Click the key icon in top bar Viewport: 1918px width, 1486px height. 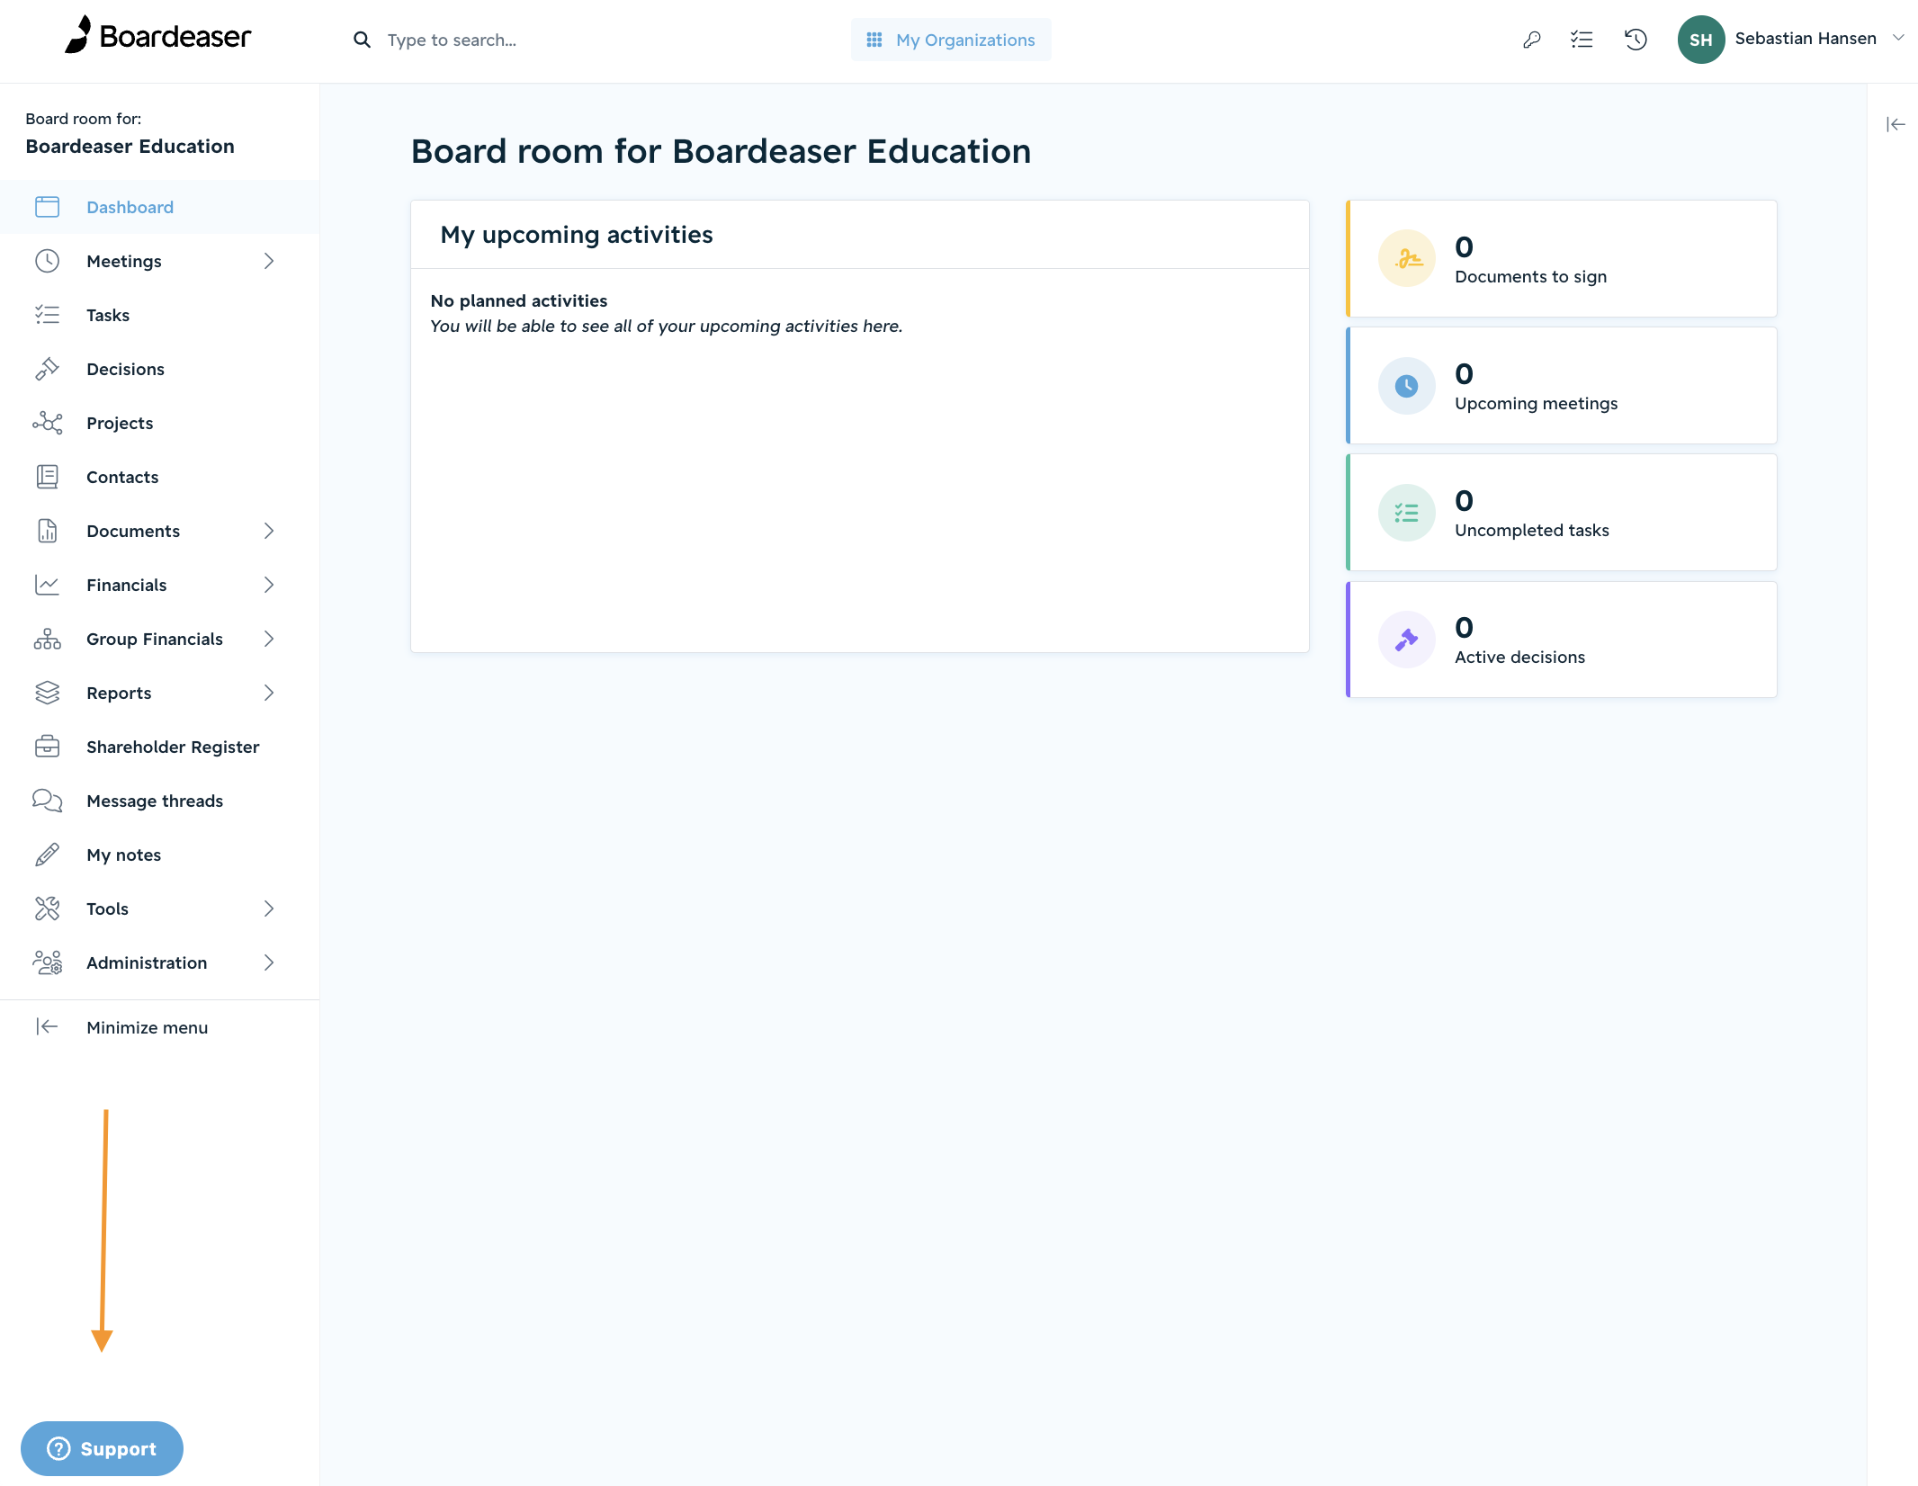pyautogui.click(x=1531, y=40)
